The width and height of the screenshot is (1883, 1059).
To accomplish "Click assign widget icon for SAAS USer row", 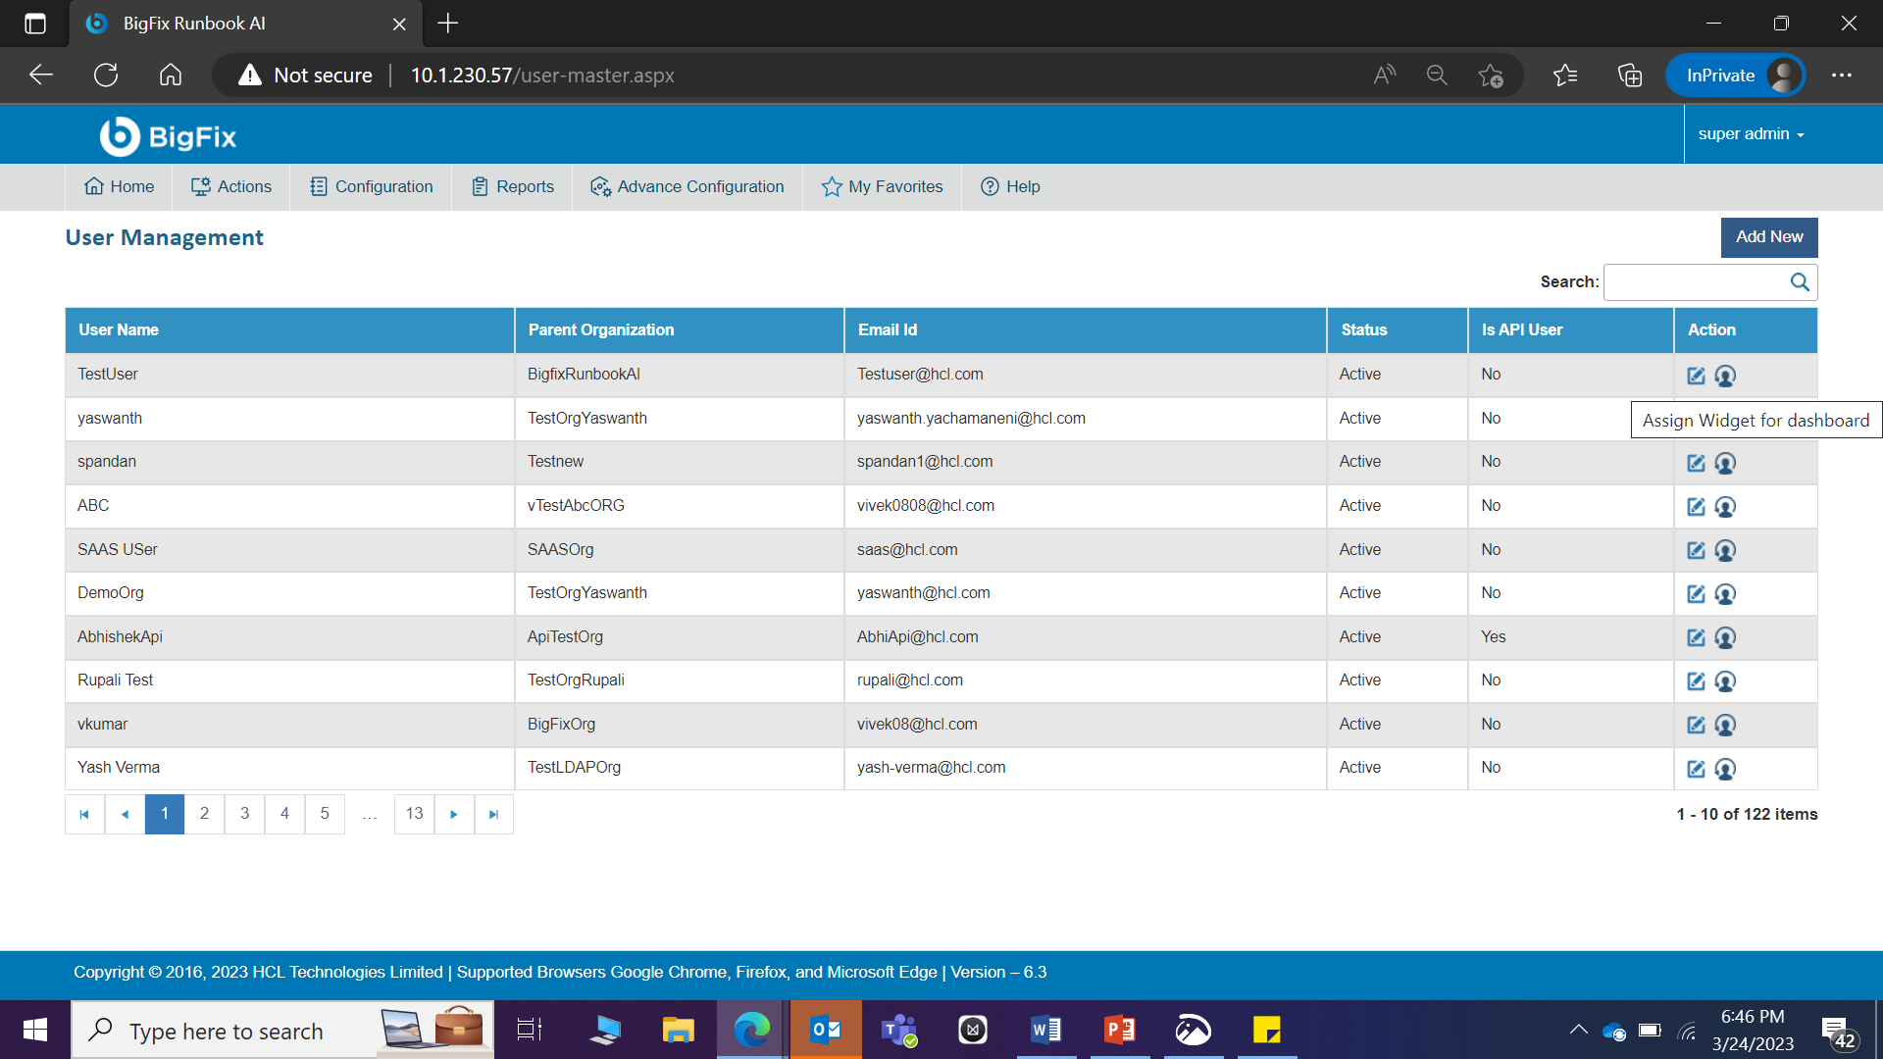I will (x=1725, y=550).
